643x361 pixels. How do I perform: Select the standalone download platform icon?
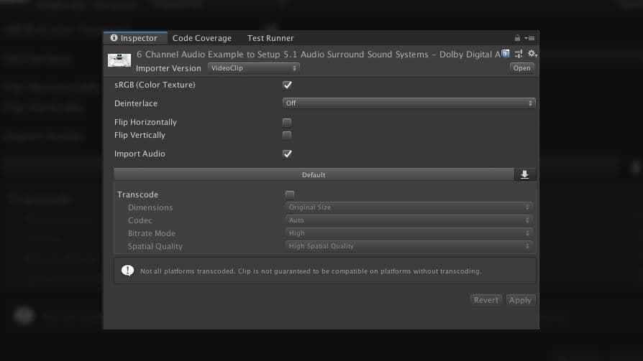[524, 174]
